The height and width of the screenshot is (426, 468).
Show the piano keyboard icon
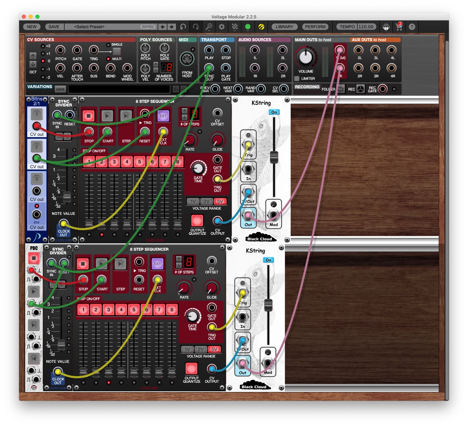coord(386,27)
